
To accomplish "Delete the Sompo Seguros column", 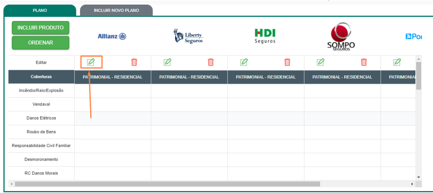I will point(364,62).
